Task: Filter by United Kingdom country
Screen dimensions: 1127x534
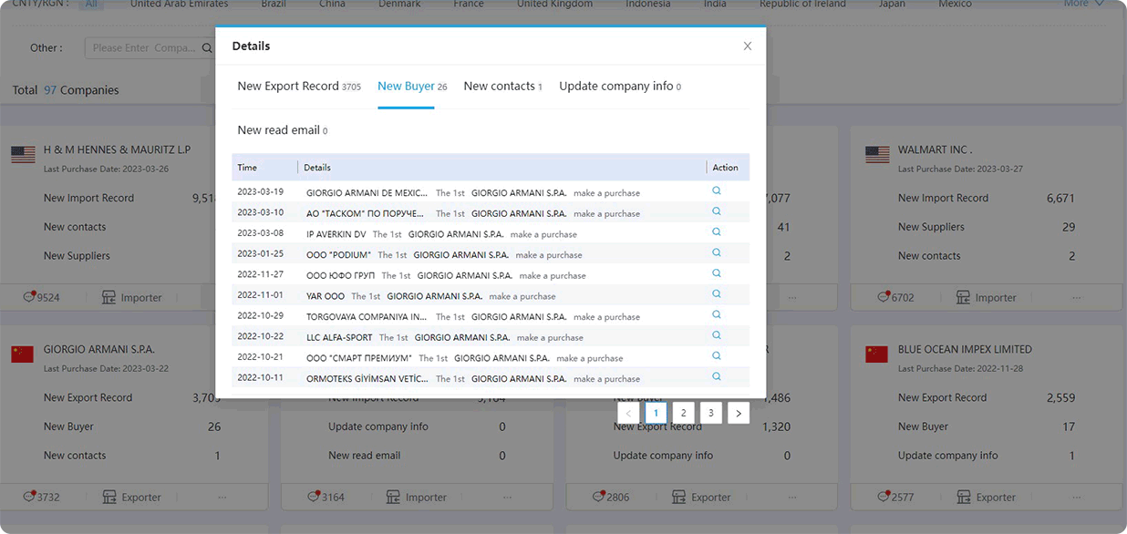Action: [x=554, y=4]
